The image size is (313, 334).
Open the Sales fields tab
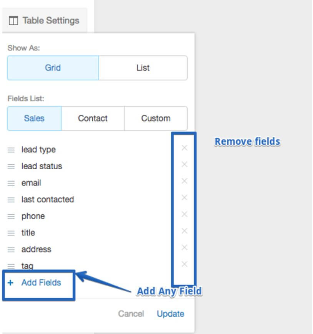(34, 119)
